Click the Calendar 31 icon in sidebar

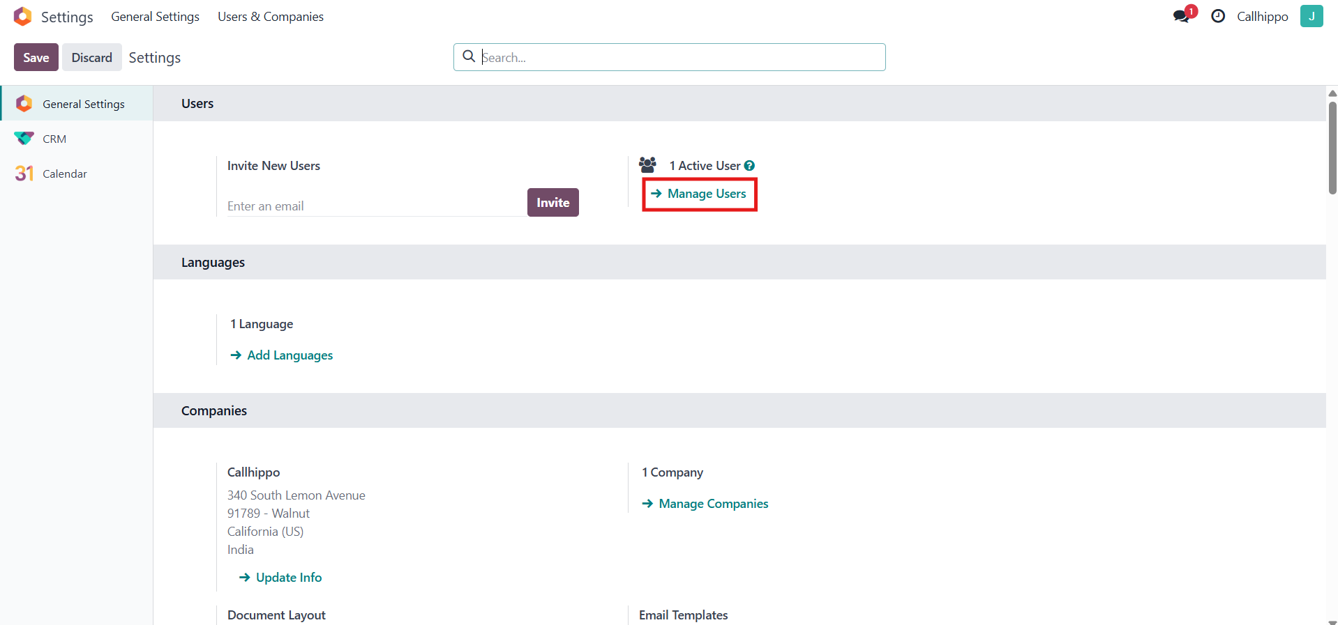point(24,173)
